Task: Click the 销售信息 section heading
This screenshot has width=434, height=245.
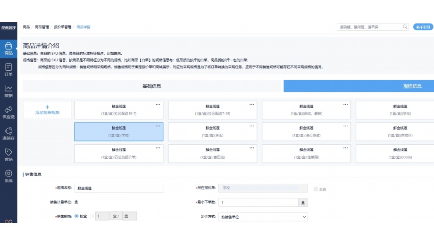Action: [x=33, y=174]
